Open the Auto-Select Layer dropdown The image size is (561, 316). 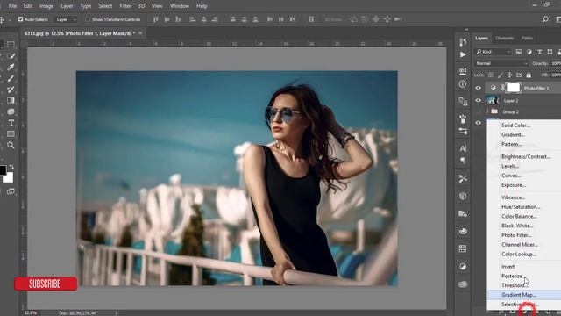pos(66,19)
